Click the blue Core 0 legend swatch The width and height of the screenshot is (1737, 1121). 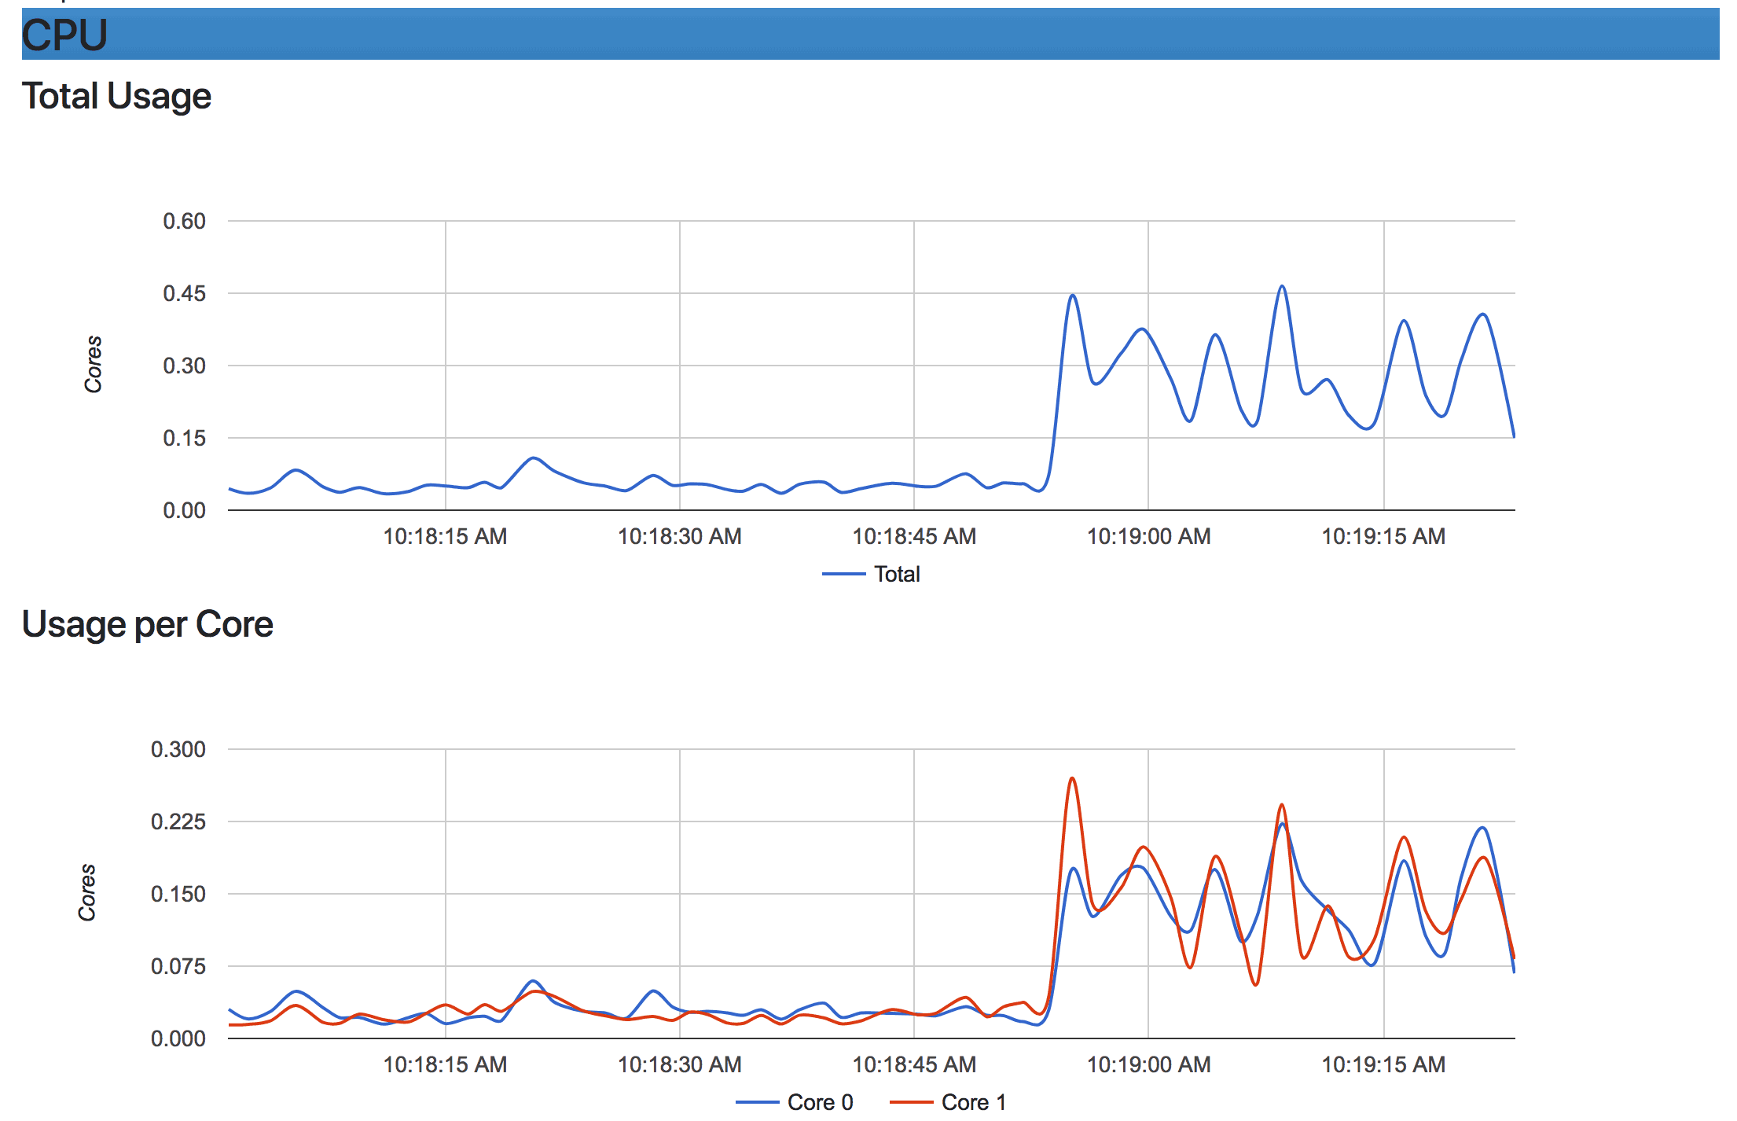[x=757, y=1103]
